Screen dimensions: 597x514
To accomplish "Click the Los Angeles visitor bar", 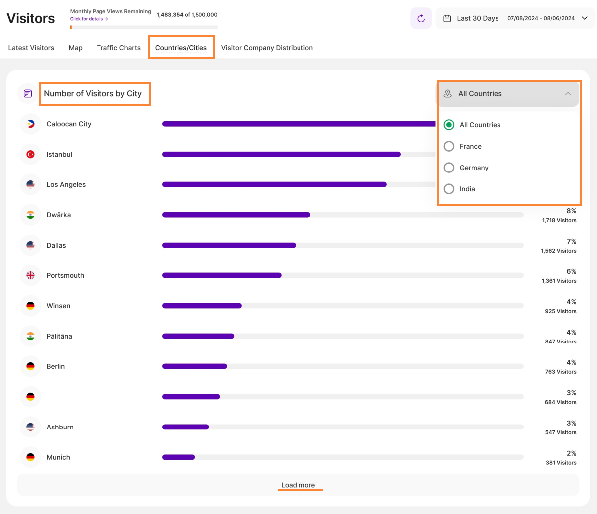I will 274,184.
